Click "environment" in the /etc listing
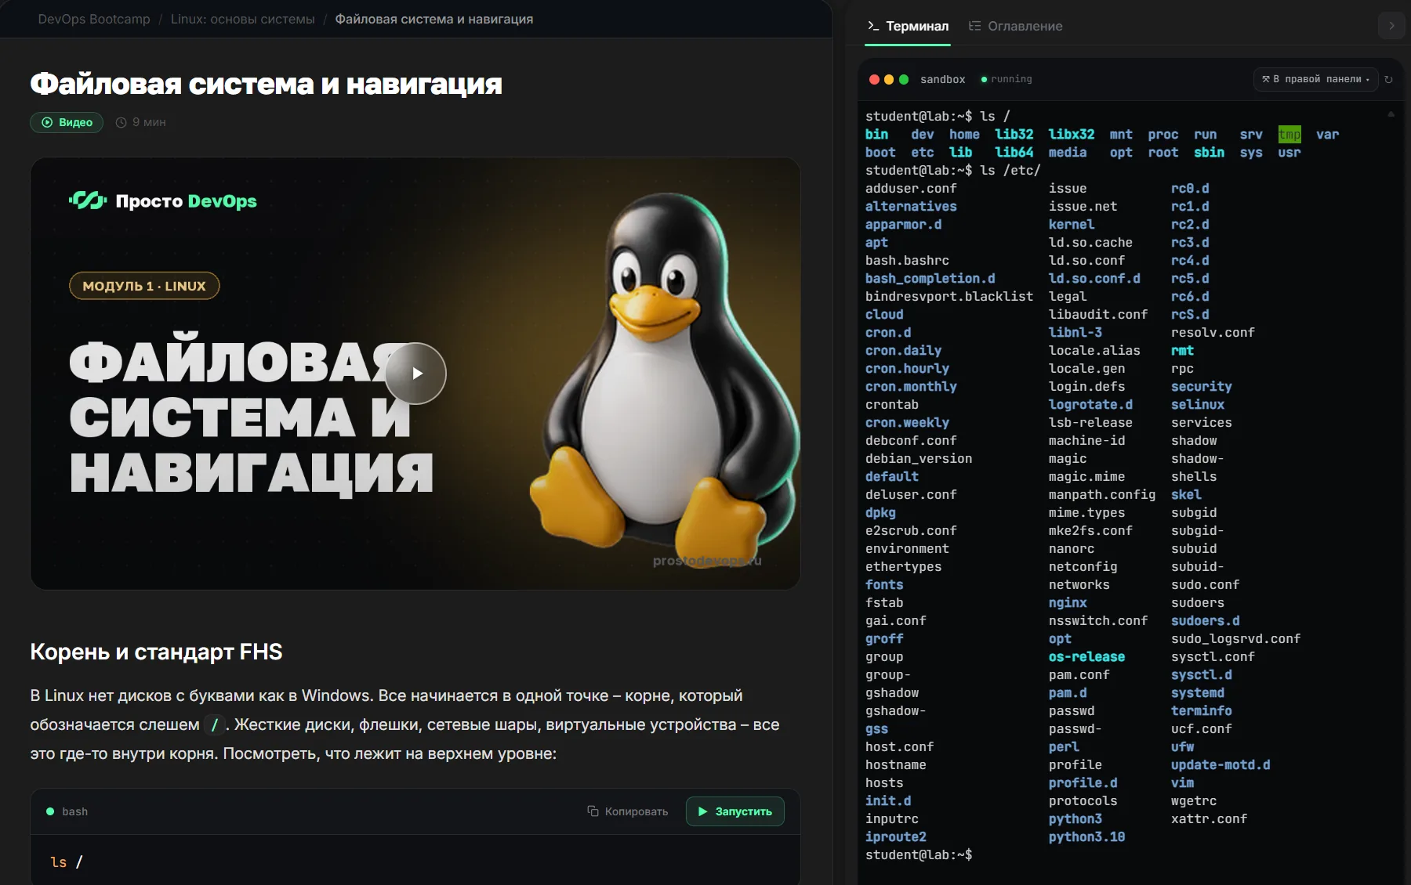 (x=907, y=549)
